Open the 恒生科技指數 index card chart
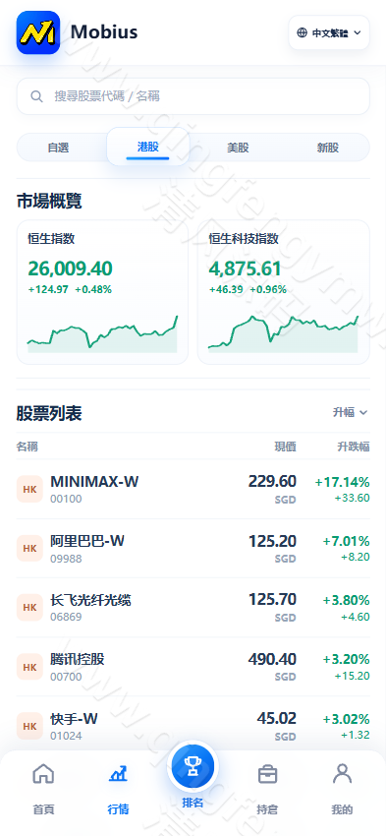 pyautogui.click(x=283, y=292)
